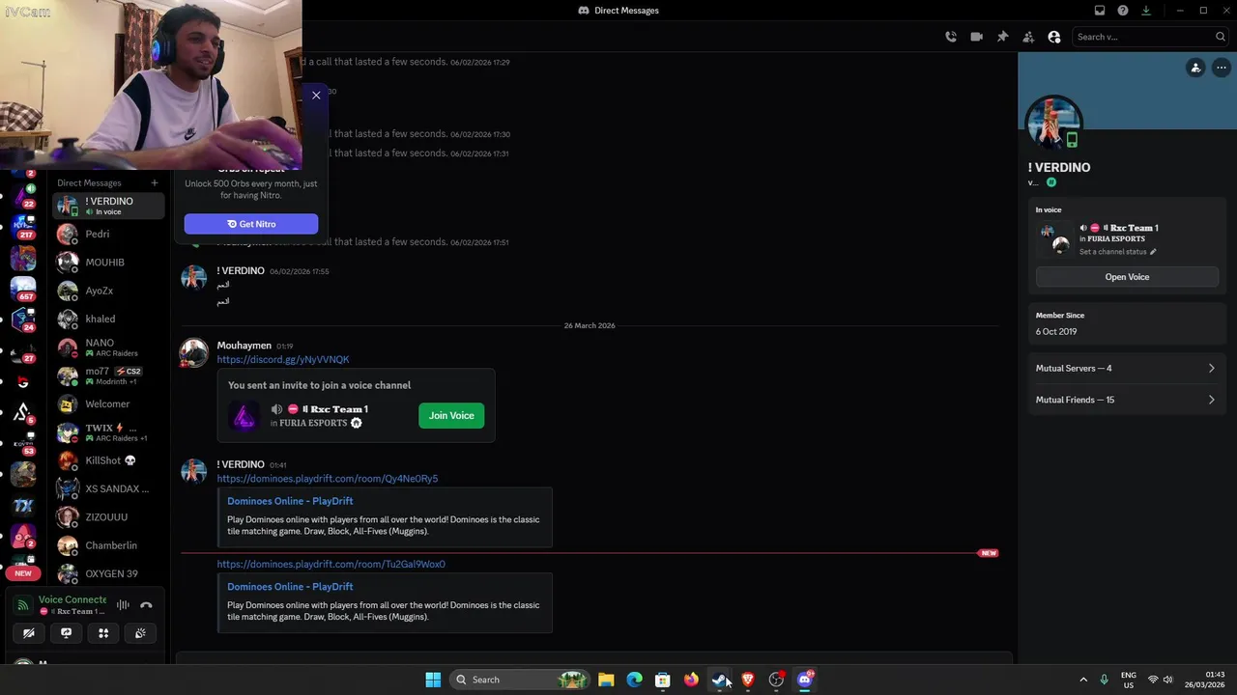Toggle noise suppression in voice panel
The height and width of the screenshot is (695, 1237).
coord(123,605)
